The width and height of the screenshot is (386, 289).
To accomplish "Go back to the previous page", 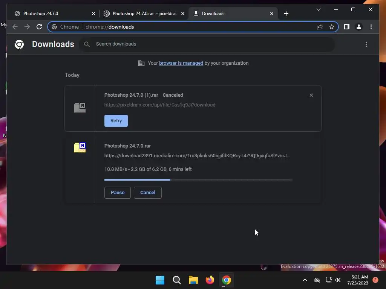I will tap(15, 27).
